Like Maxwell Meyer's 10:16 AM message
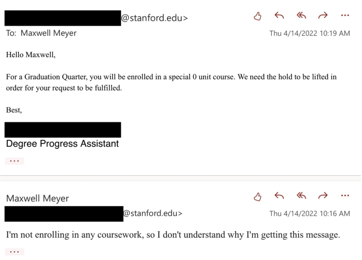Image resolution: width=362 pixels, height=260 pixels. click(x=257, y=197)
